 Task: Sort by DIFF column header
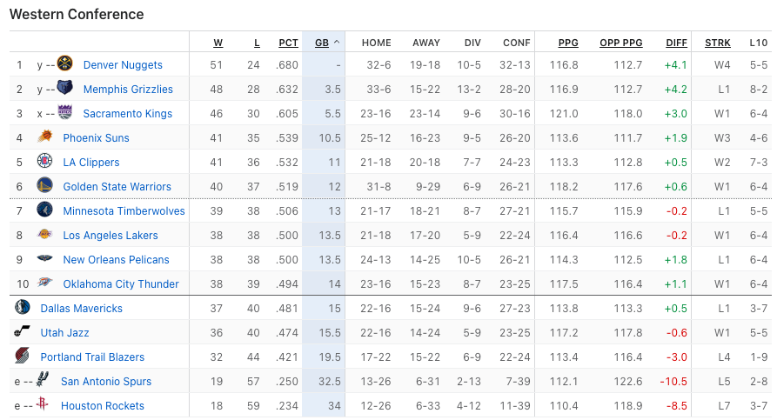pos(676,42)
